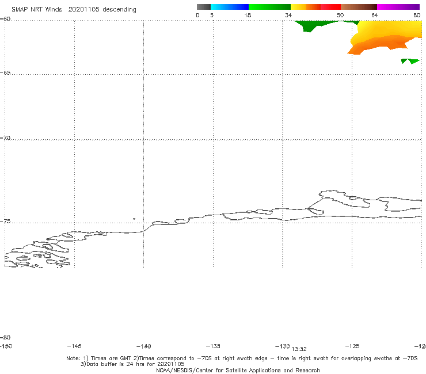Click the NOAA/NESDIS credit line
426x374 pixels.
click(238, 370)
